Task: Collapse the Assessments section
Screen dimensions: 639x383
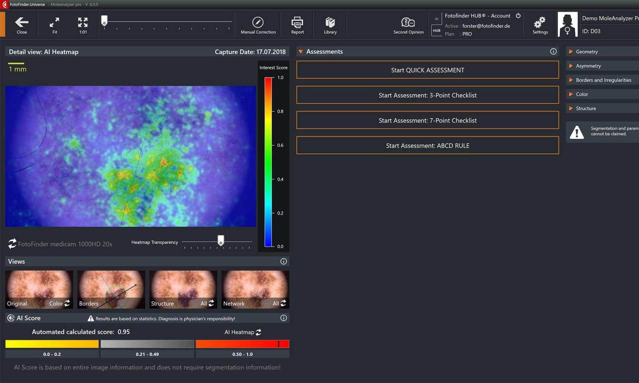Action: (x=301, y=51)
